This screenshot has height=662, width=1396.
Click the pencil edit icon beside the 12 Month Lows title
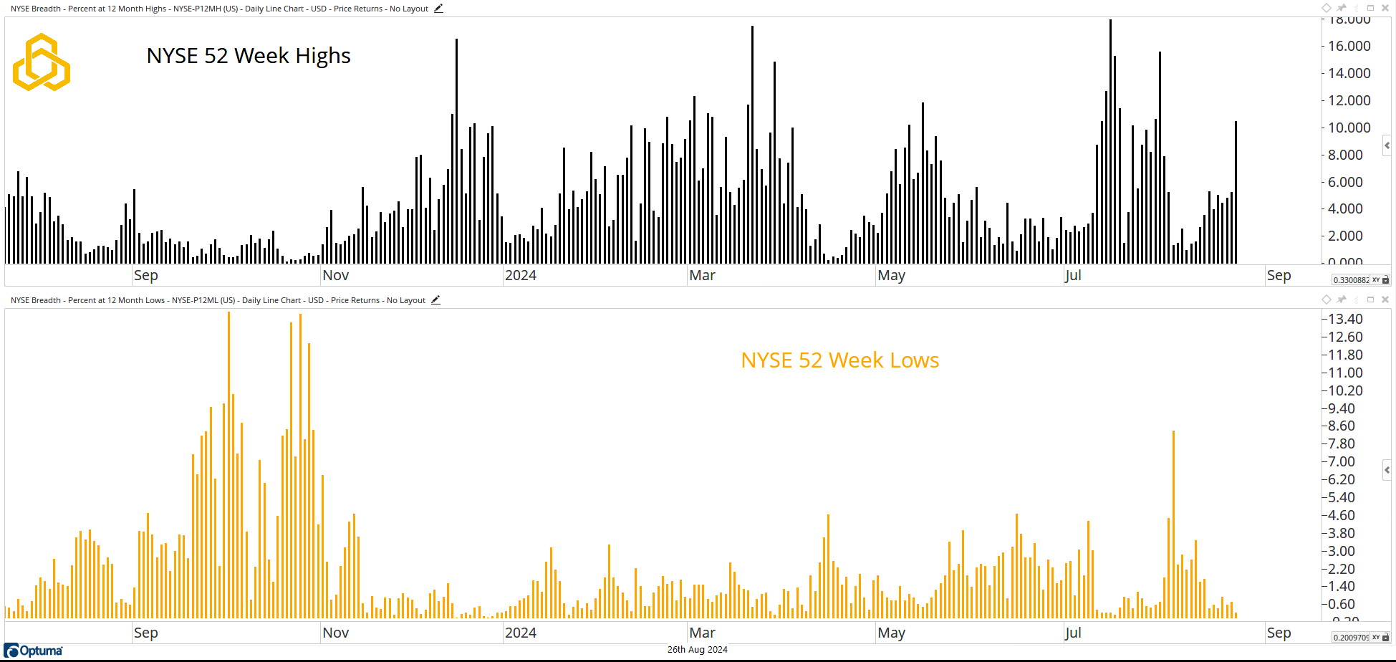coord(435,300)
